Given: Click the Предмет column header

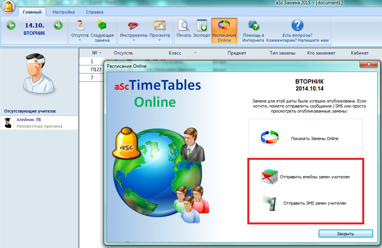Looking at the screenshot, I should [x=237, y=53].
